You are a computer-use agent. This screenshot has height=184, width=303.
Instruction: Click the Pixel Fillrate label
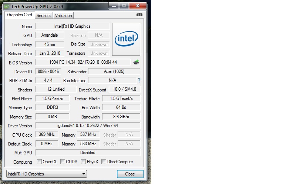pyautogui.click(x=22, y=99)
